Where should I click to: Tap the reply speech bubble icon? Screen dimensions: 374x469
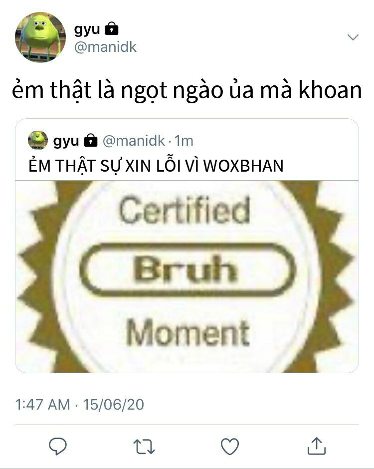point(58,446)
